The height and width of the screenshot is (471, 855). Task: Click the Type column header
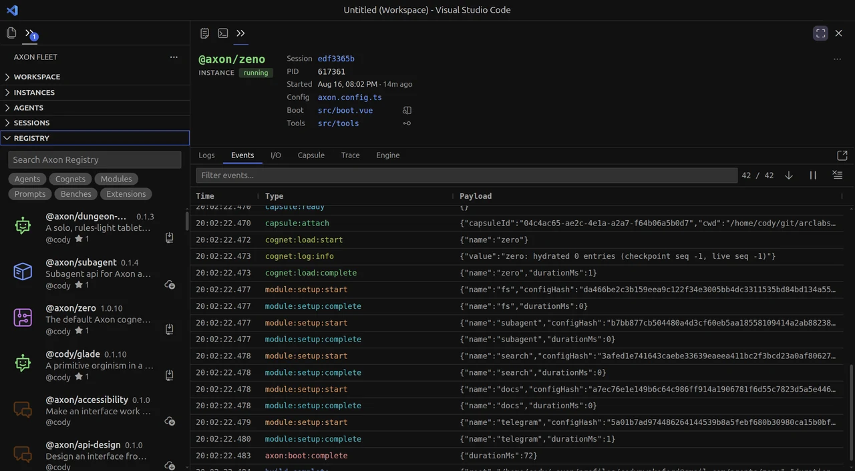[x=274, y=196]
